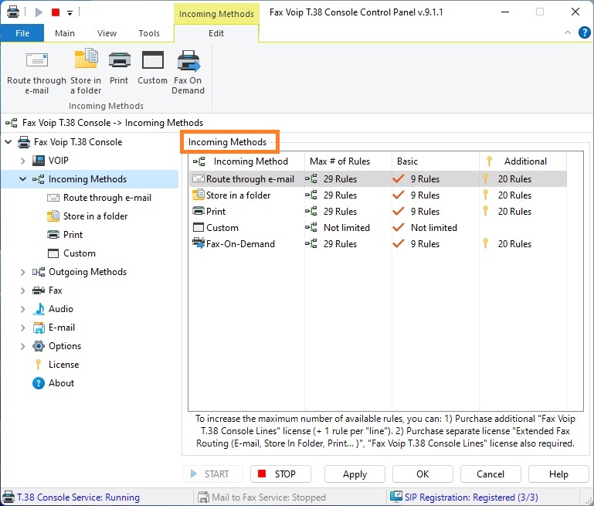This screenshot has width=594, height=506.
Task: Click the Apply button
Action: [x=355, y=474]
